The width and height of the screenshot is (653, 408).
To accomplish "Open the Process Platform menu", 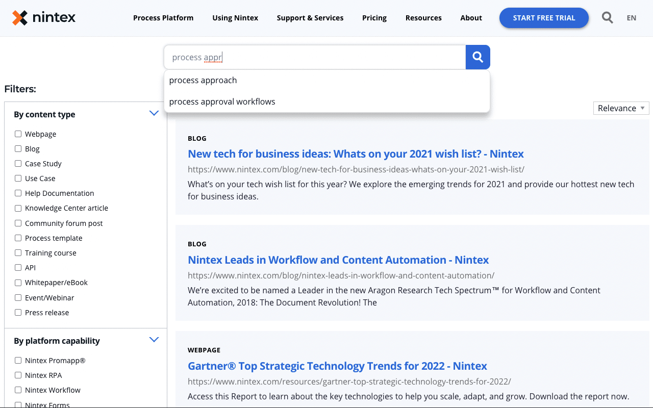I will coord(163,18).
